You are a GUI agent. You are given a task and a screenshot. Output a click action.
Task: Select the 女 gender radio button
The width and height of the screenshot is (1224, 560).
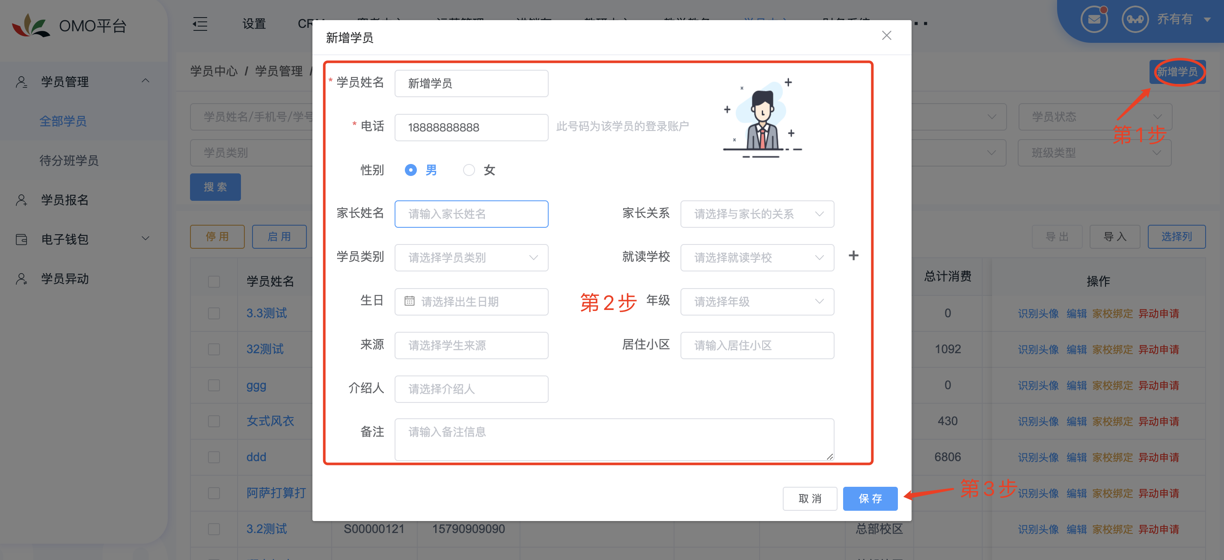pos(469,170)
